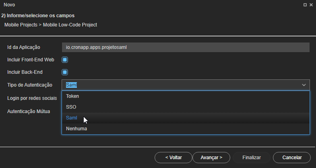Click the Incluir Back-End label text
The height and width of the screenshot is (168, 316).
[25, 72]
